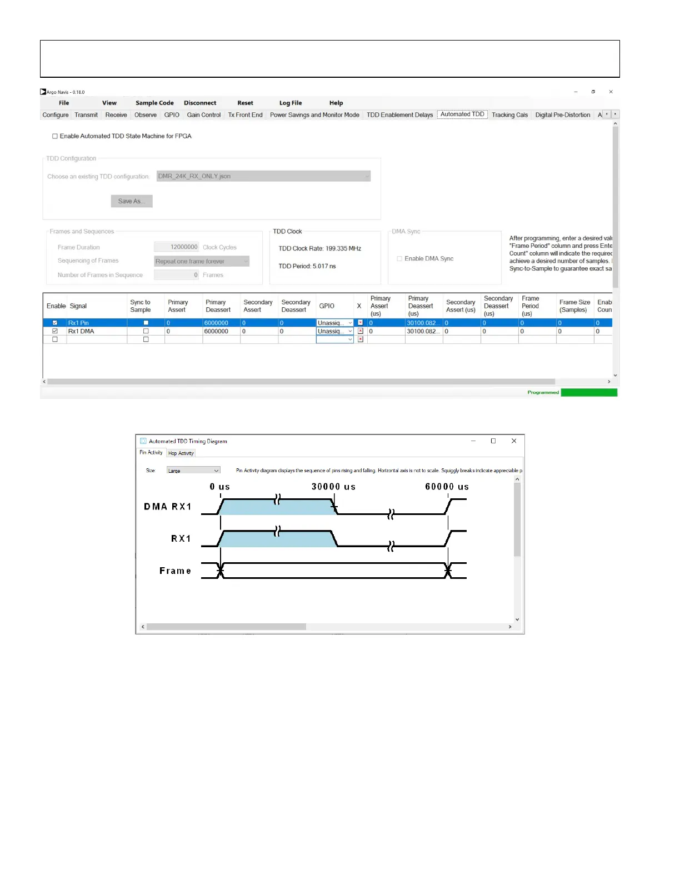Screen dimensions: 680x880
Task: Toggle Sync to Sample for Rx1 DMA
Action: point(146,331)
